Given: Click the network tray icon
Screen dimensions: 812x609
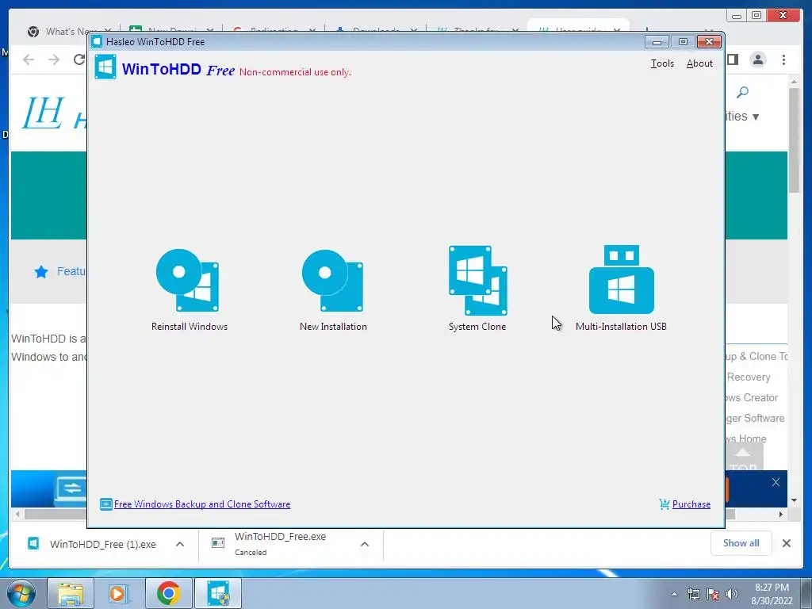Looking at the screenshot, I should (693, 594).
